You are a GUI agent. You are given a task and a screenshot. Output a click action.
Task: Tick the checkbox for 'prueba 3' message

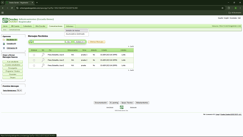coord(34,55)
